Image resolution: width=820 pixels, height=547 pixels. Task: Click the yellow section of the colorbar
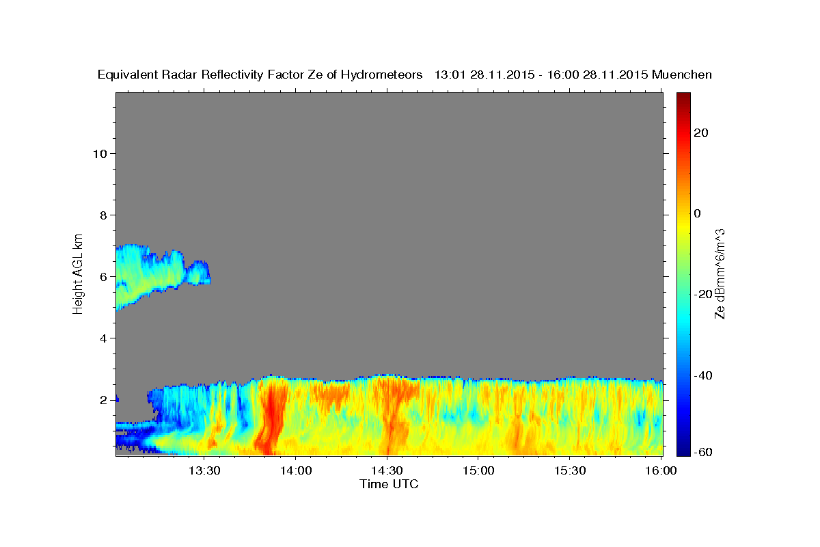point(683,226)
